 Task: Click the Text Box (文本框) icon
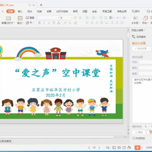tap(136, 18)
